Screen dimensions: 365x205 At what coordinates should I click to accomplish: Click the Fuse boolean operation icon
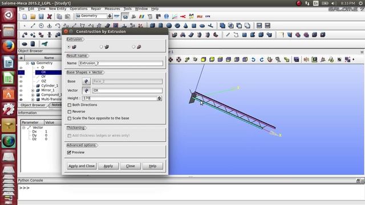pos(222,26)
